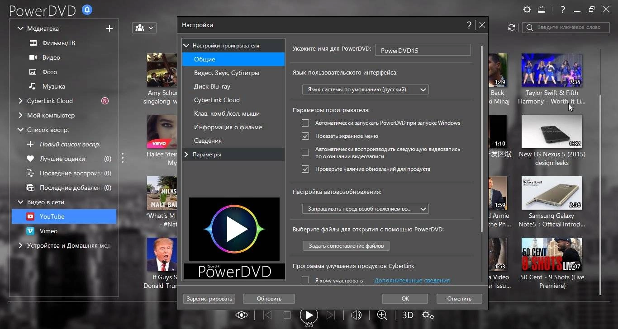This screenshot has width=618, height=329.
Task: Expand the Параметры section
Action: 186,155
